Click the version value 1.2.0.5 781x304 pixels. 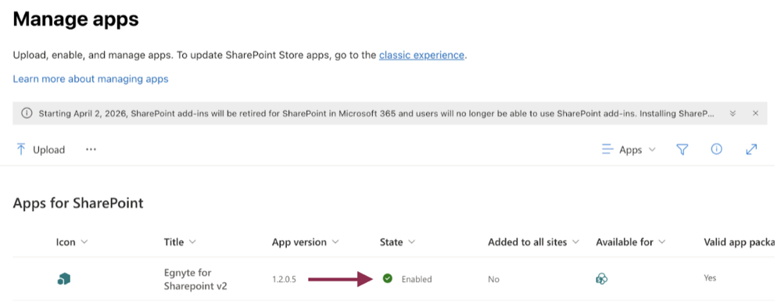285,279
